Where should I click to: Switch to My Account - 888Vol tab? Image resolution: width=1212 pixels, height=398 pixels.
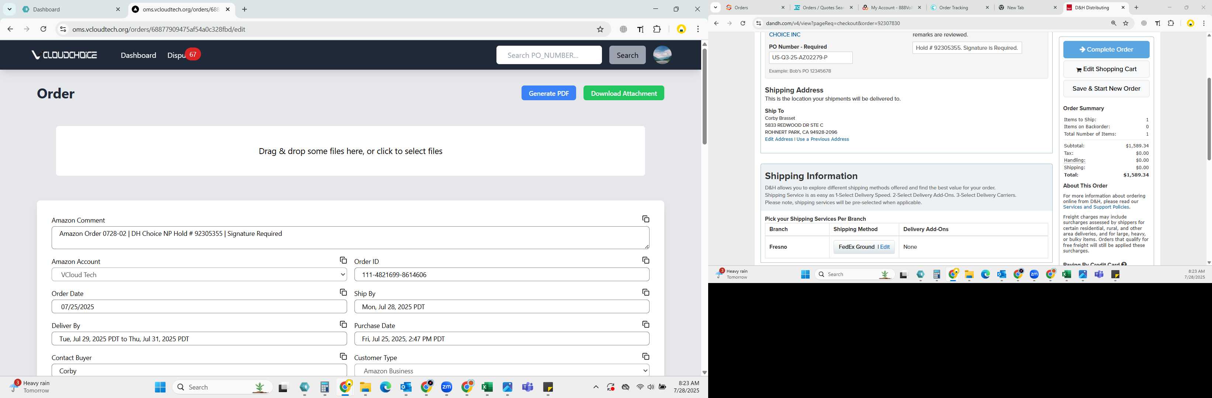point(891,7)
